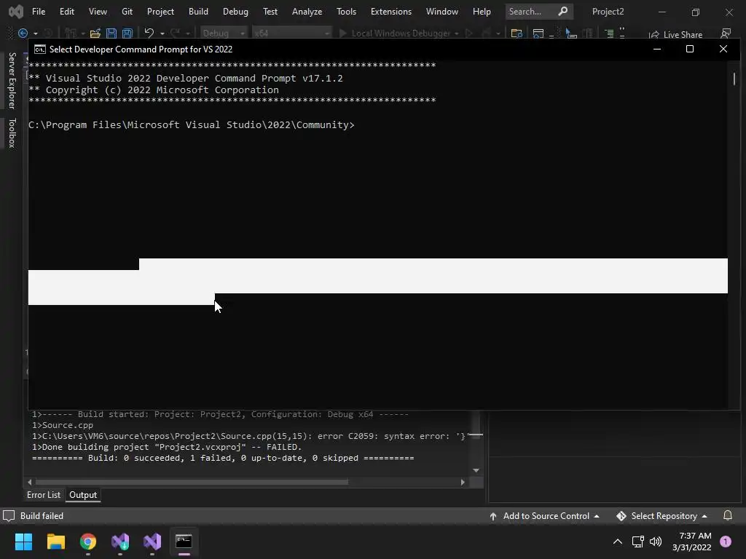746x559 pixels.
Task: Click the Undo arrow icon
Action: coord(149,33)
